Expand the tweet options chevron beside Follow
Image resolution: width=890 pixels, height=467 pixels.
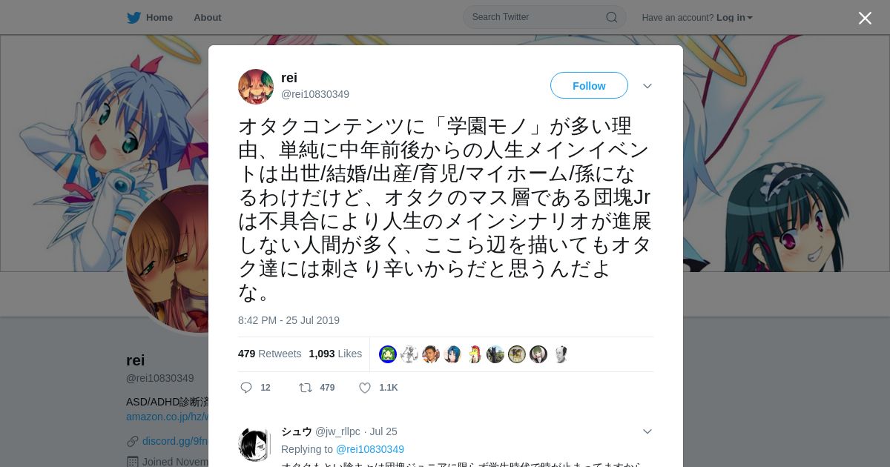click(647, 86)
